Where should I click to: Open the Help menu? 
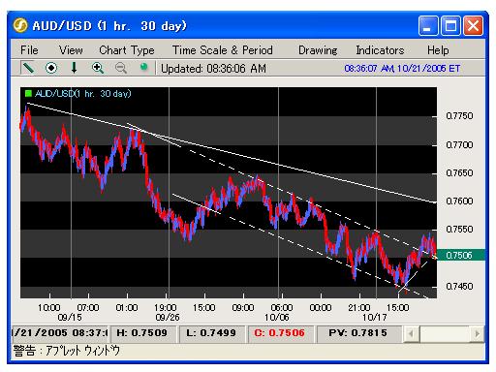click(x=438, y=50)
